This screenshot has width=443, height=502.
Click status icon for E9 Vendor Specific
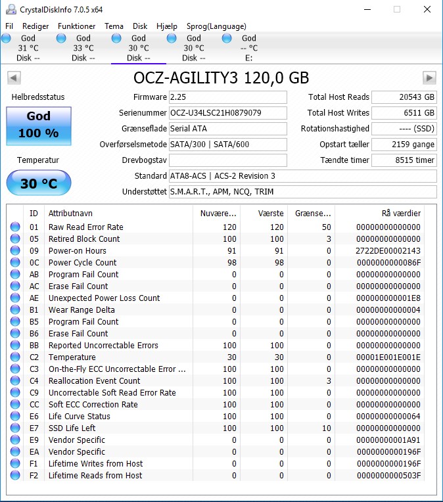15,440
